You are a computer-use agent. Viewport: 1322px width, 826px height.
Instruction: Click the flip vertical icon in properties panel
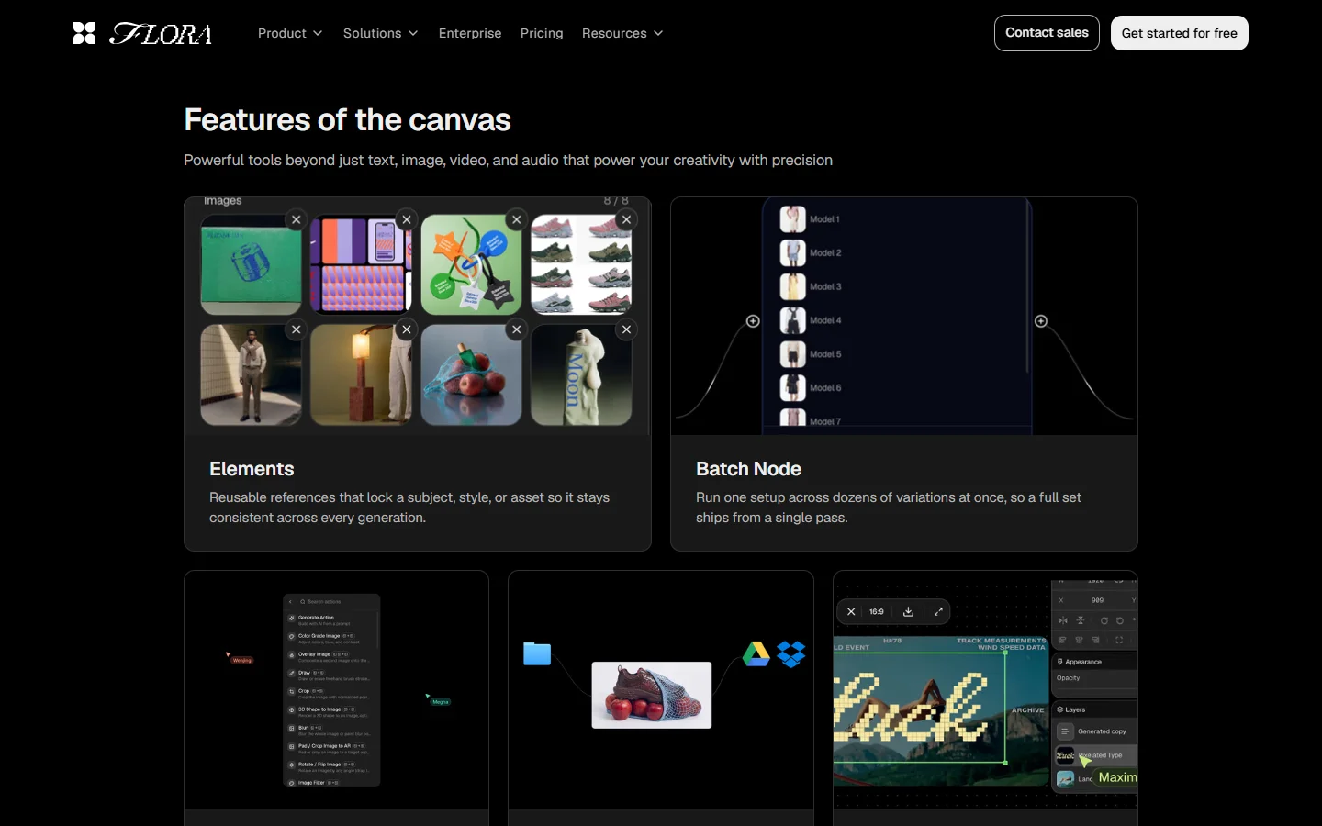click(1081, 620)
